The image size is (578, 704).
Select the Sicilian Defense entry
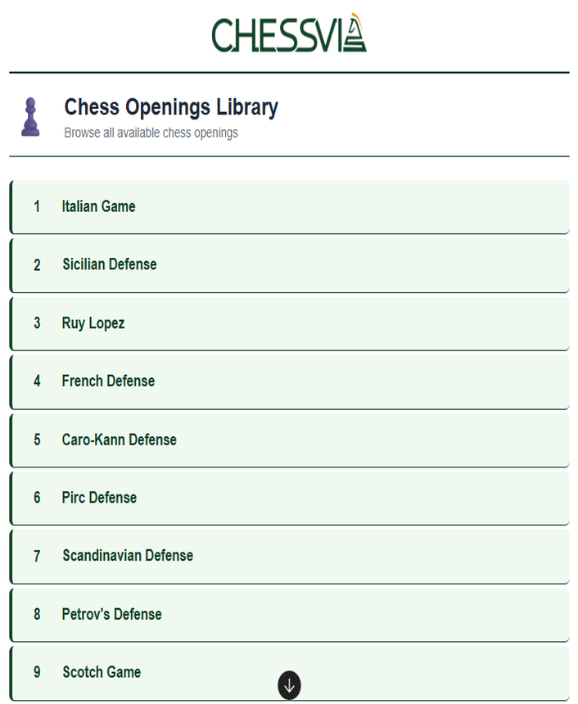click(110, 264)
